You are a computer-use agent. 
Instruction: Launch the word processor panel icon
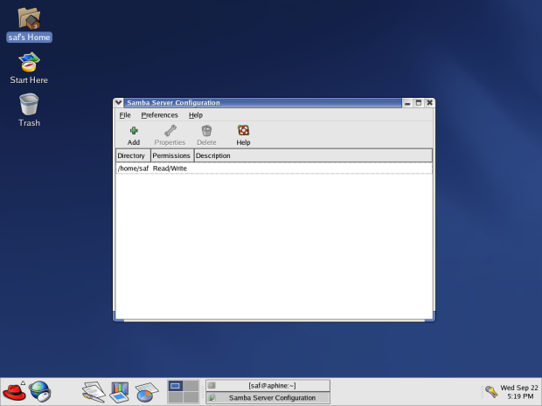coord(94,392)
